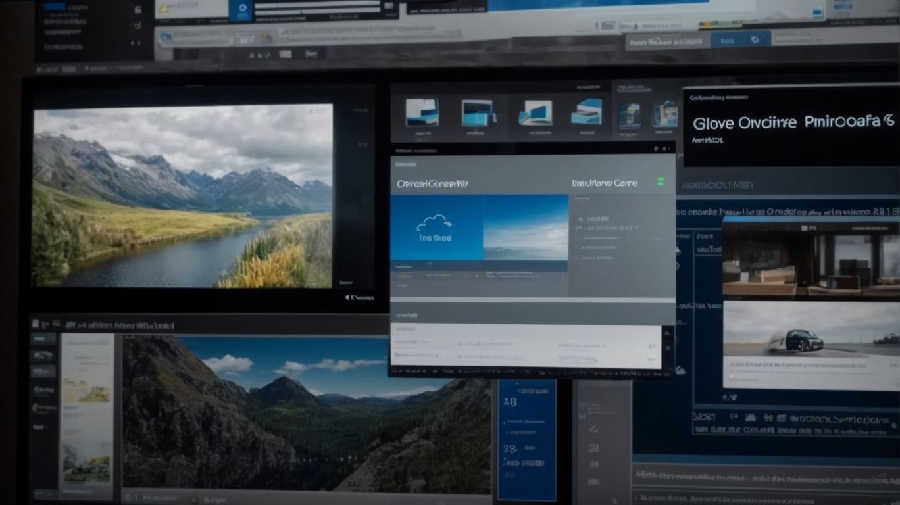
Task: Click the 2B value in the blue panel
Action: [x=509, y=401]
